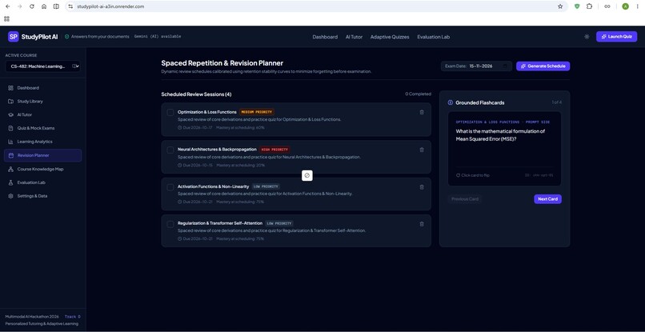Delete the Activation Functions & Non-Linearity session

pyautogui.click(x=422, y=187)
